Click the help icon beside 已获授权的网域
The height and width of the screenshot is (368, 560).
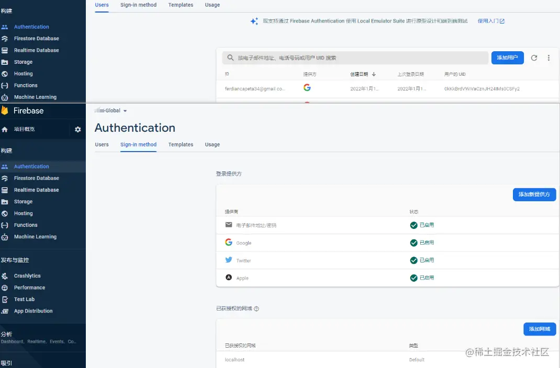(x=256, y=309)
